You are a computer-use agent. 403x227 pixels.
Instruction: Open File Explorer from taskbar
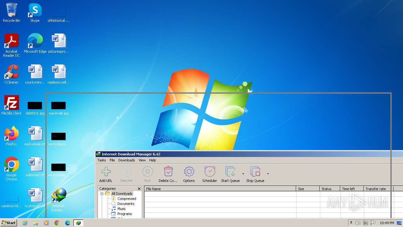(36, 223)
